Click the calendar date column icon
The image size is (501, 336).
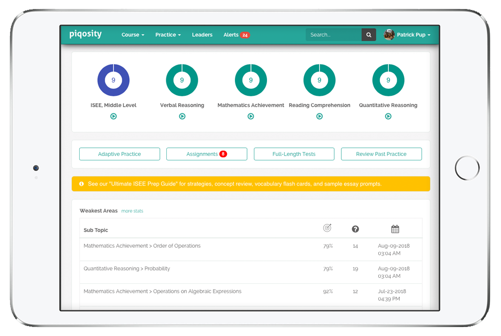(395, 229)
